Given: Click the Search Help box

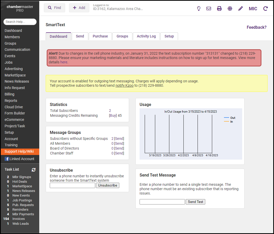Looking at the screenshot, I should (x=20, y=22).
